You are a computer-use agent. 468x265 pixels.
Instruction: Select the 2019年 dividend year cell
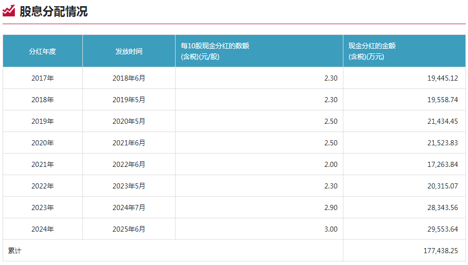[42, 121]
